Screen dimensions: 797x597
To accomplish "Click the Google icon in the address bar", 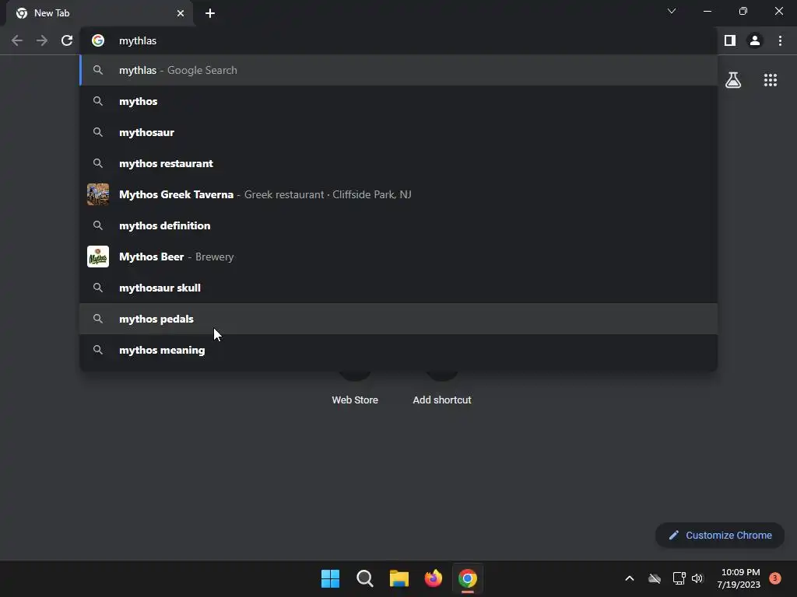I will (x=98, y=40).
